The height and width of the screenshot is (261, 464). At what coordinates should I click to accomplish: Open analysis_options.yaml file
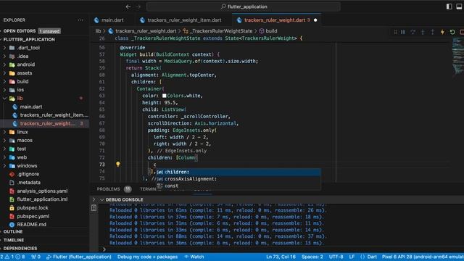tap(42, 191)
